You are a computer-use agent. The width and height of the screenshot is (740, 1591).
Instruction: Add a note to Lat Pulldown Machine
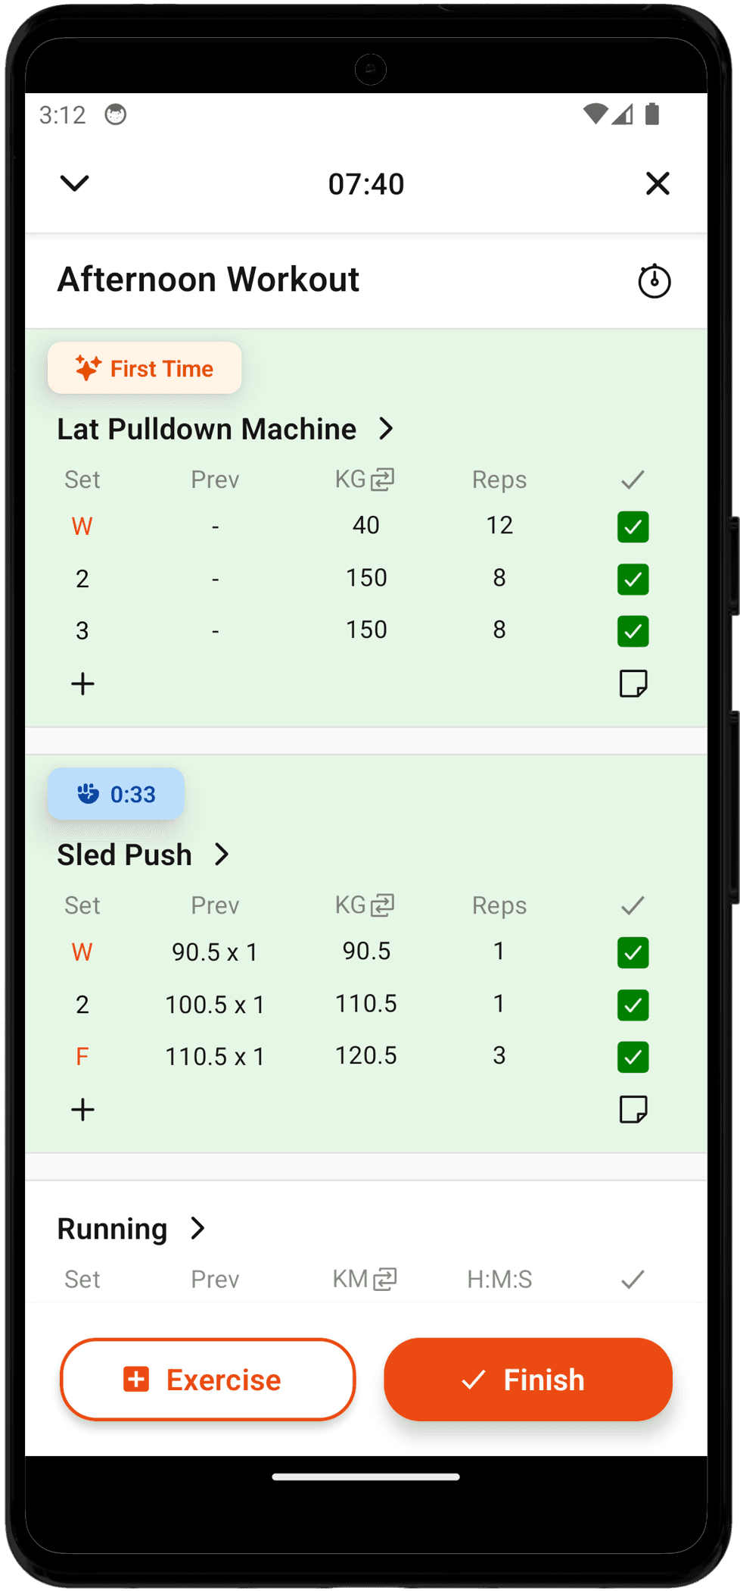633,684
